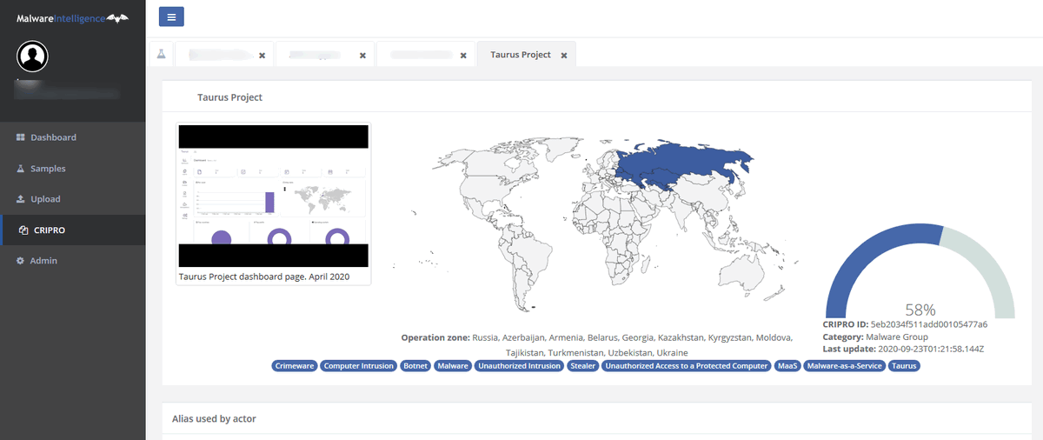This screenshot has width=1043, height=440.
Task: Select the MaaS tag
Action: click(x=787, y=366)
